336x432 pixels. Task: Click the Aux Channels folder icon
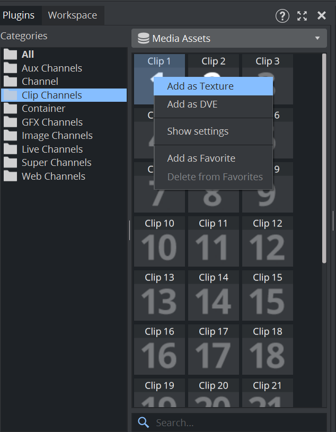(11, 68)
